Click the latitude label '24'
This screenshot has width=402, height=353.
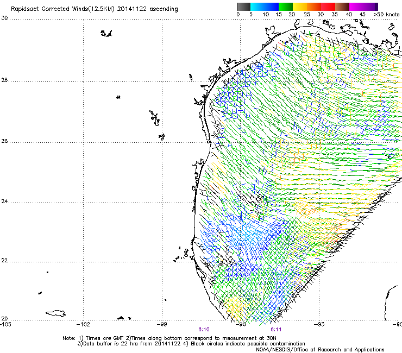click(4, 201)
